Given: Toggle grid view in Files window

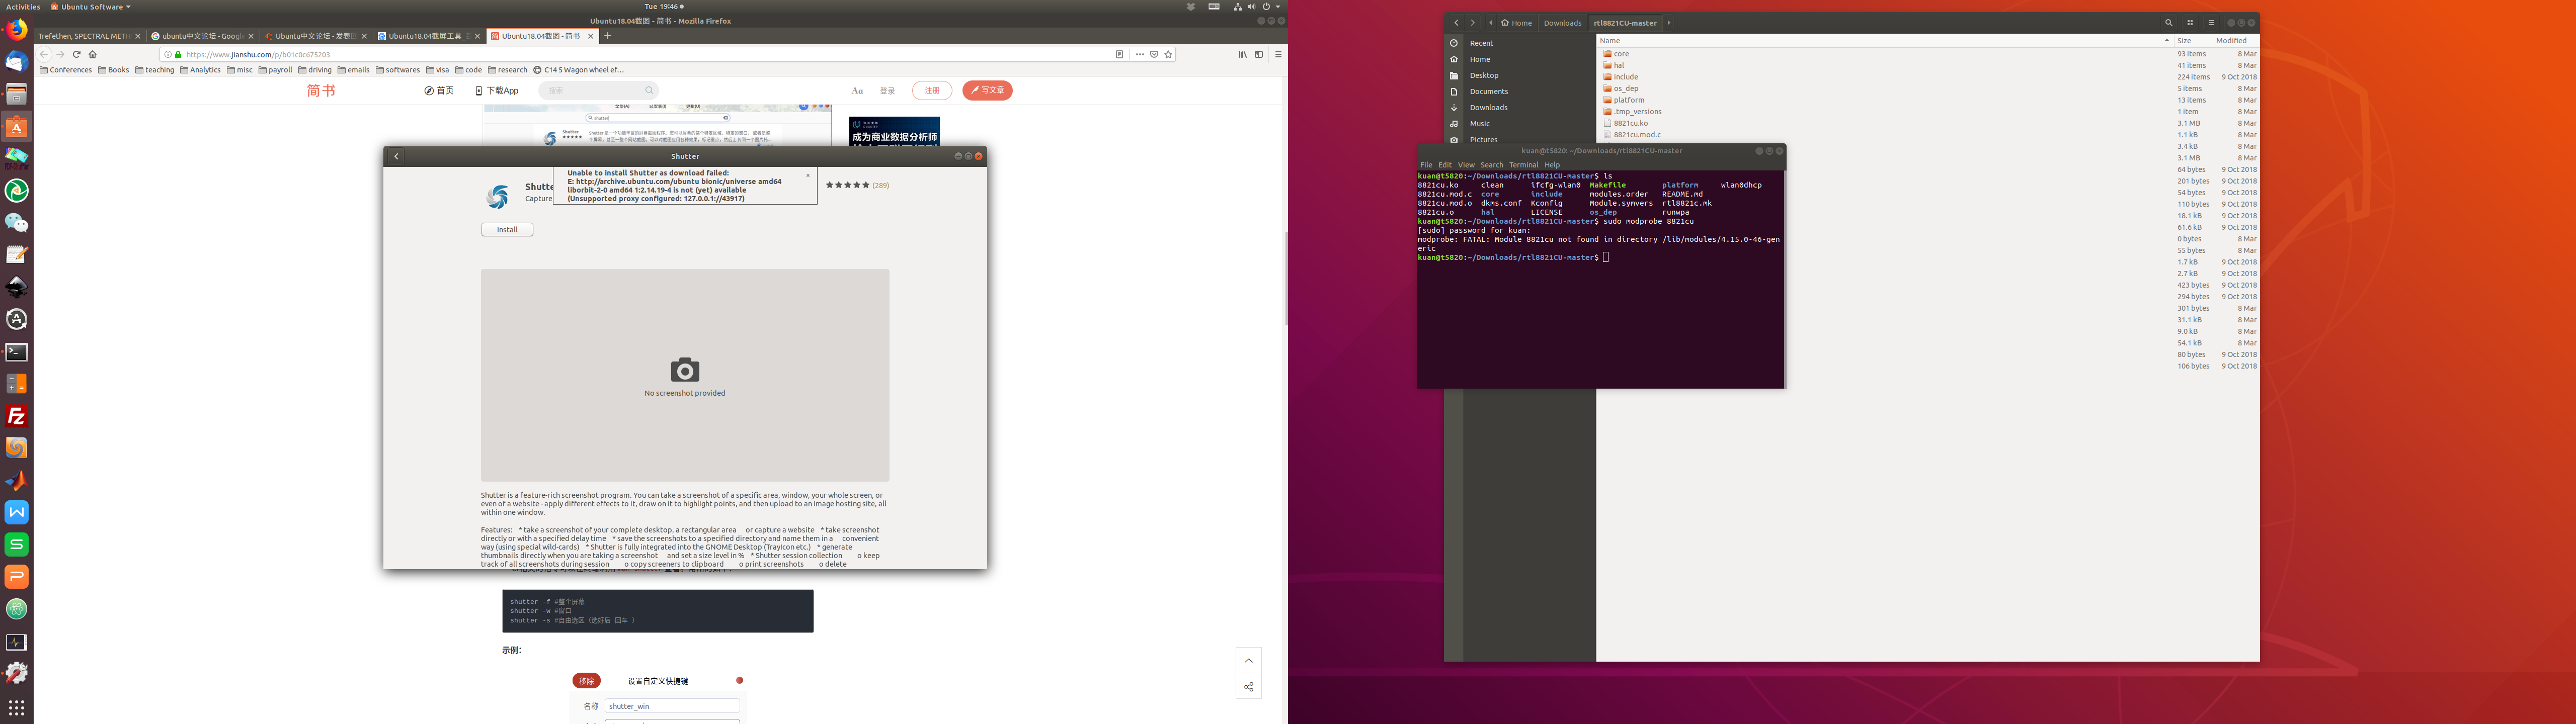Looking at the screenshot, I should point(2189,23).
